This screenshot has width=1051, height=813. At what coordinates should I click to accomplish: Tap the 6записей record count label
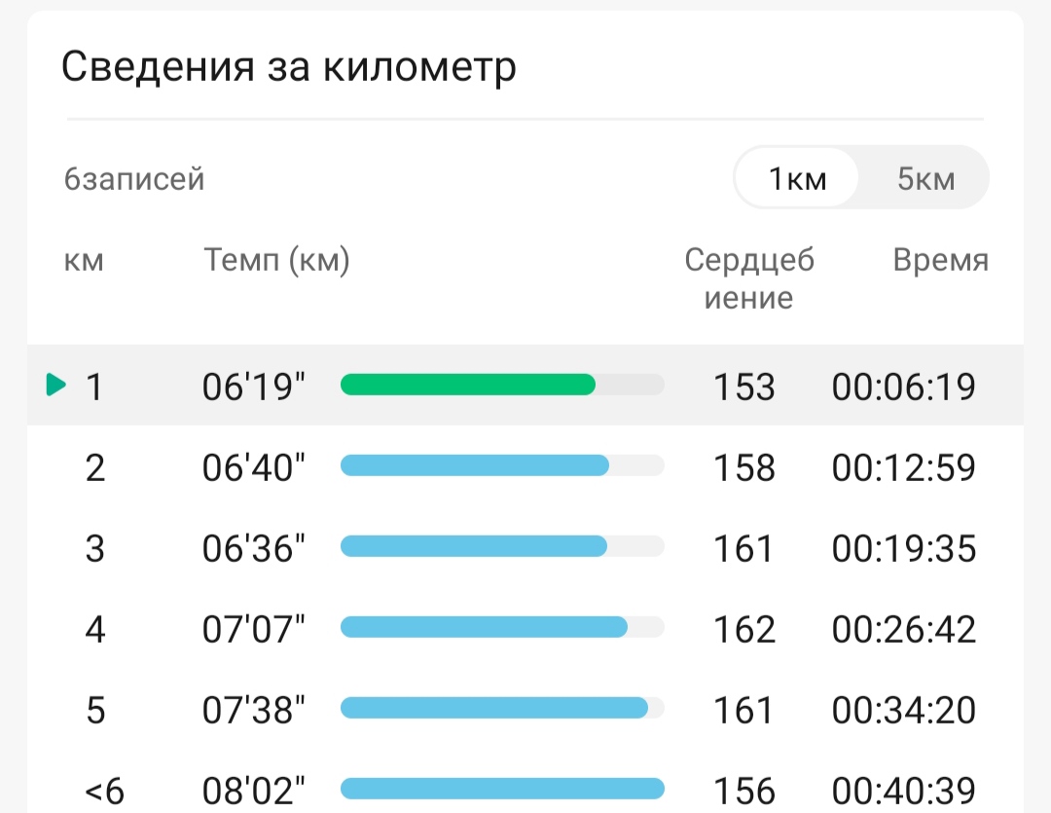tap(134, 180)
